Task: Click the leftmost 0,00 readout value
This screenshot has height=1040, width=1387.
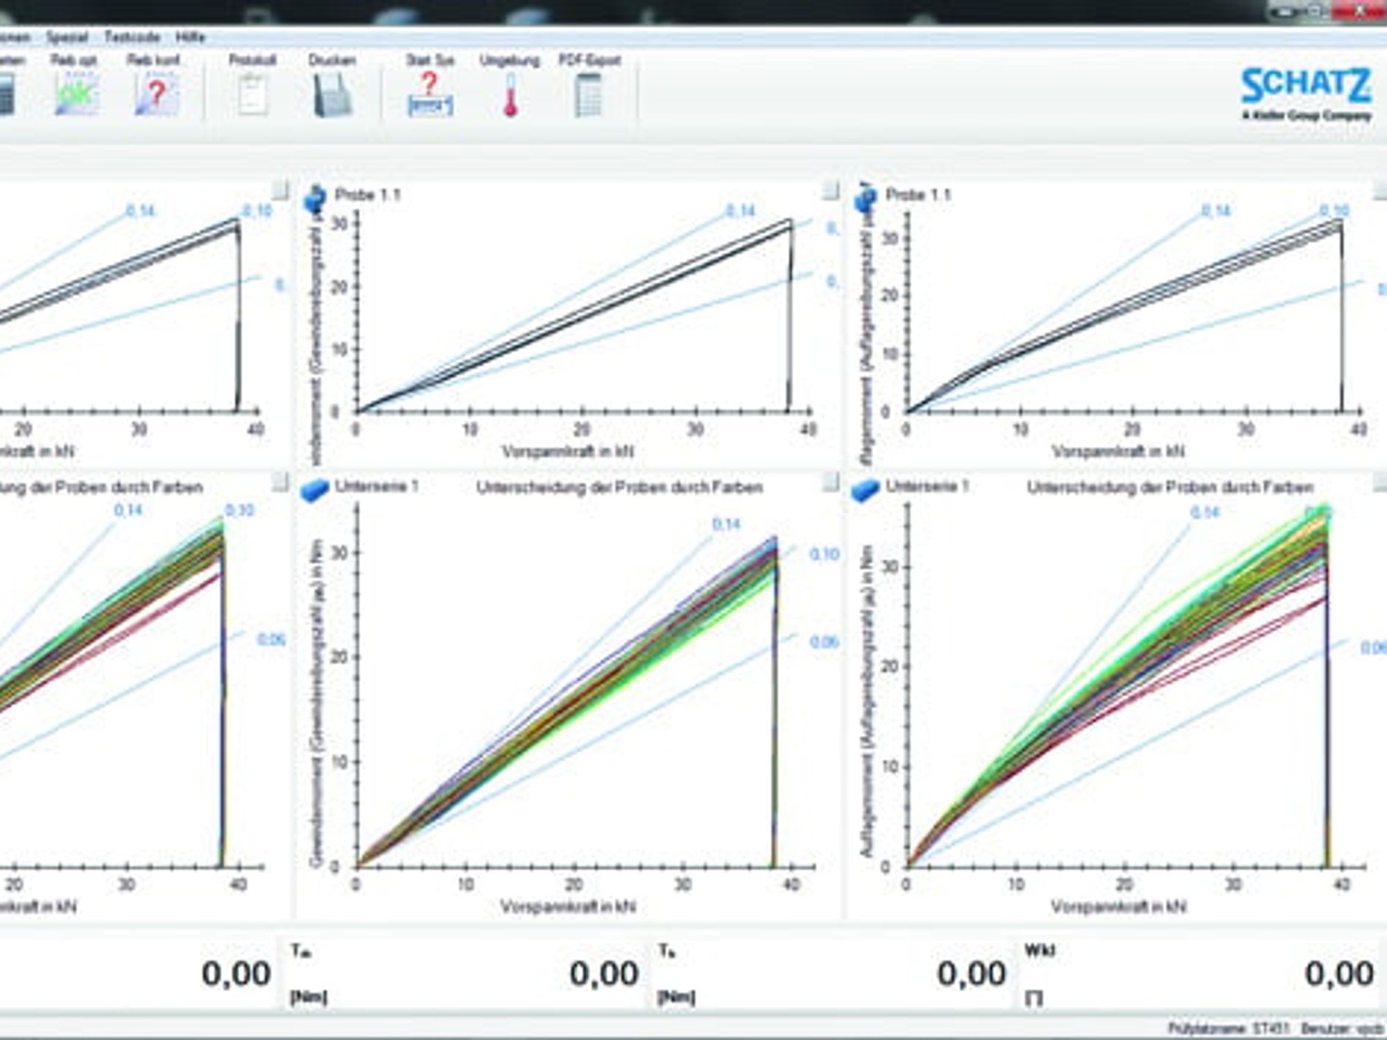Action: click(x=236, y=974)
